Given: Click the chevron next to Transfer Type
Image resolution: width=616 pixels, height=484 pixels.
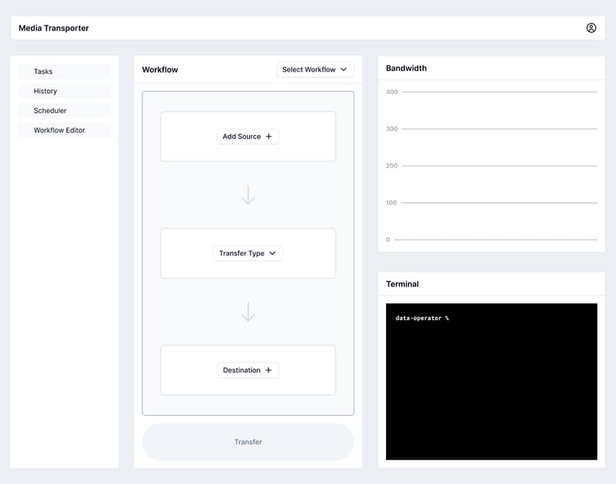Looking at the screenshot, I should coord(272,253).
